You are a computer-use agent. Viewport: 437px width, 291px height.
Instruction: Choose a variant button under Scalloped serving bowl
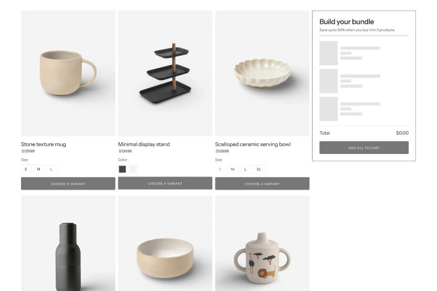[x=262, y=184]
